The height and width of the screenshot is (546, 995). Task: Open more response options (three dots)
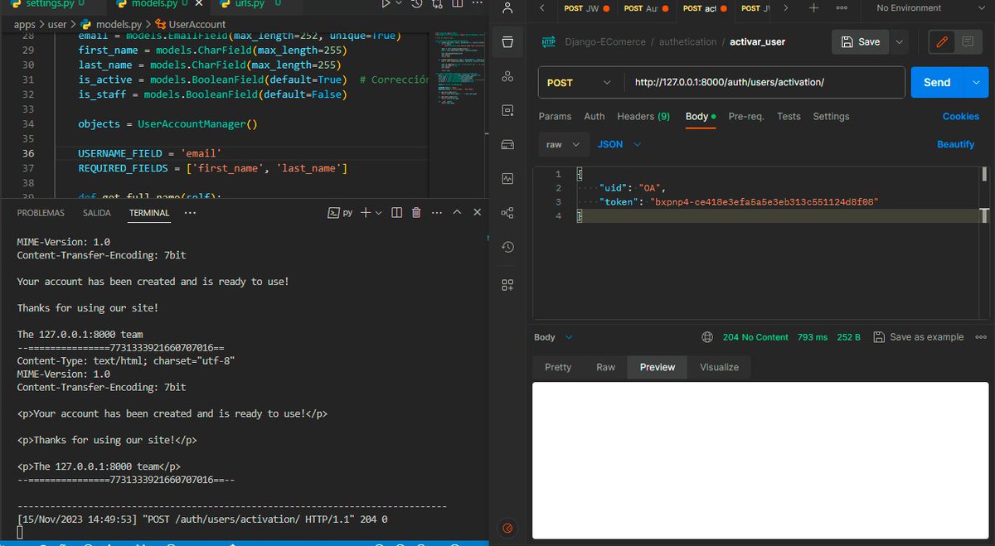coord(981,337)
